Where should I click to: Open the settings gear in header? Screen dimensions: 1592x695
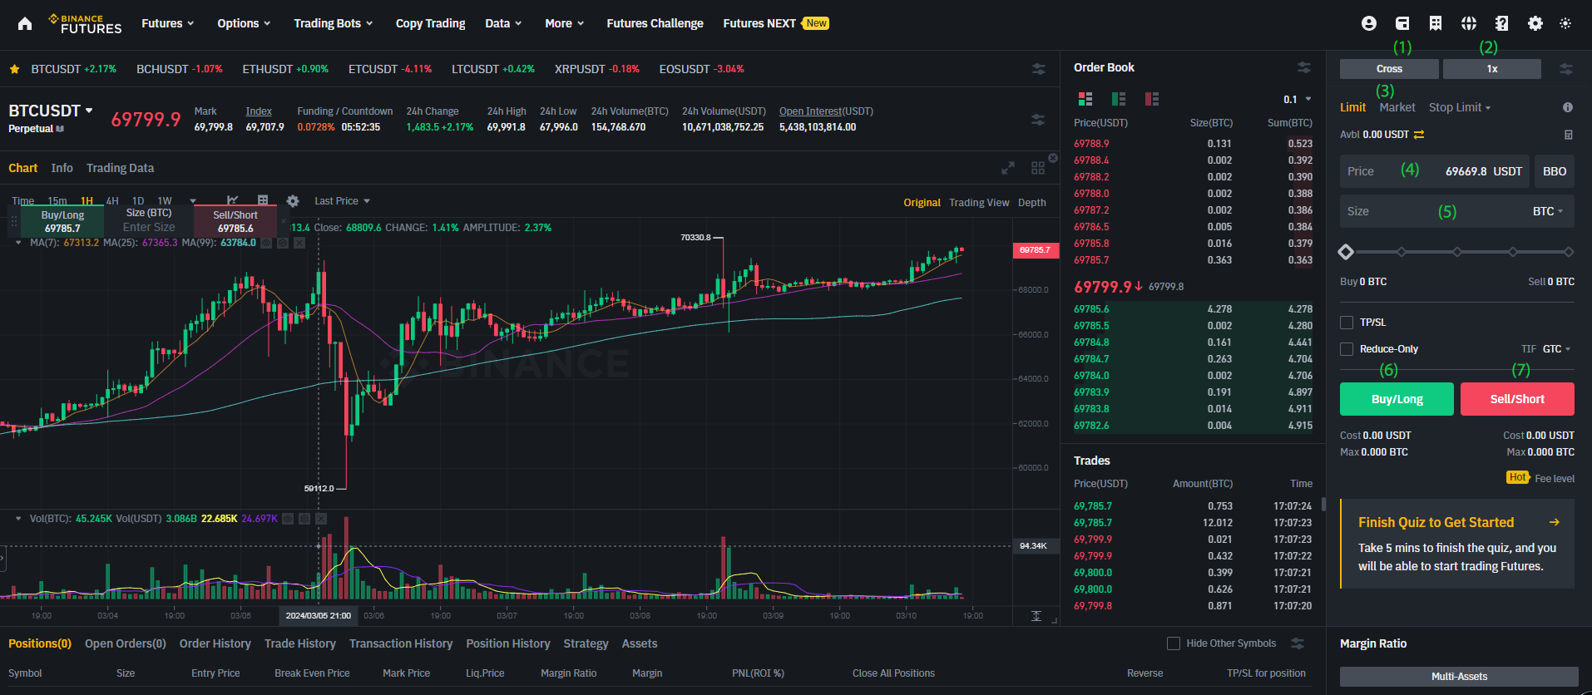click(1535, 23)
